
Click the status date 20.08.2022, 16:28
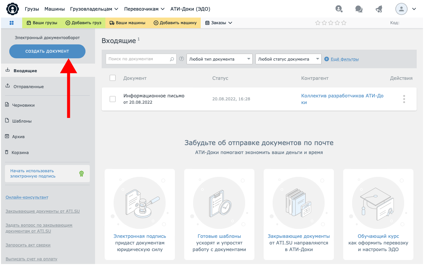231,99
